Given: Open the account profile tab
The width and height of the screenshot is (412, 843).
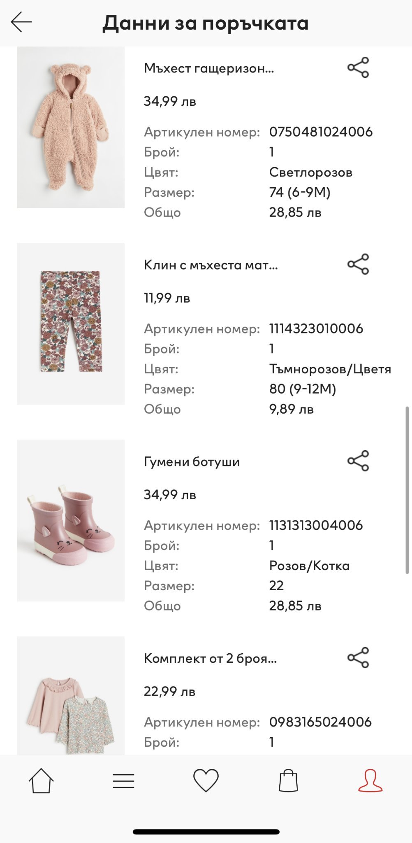Looking at the screenshot, I should [x=370, y=781].
